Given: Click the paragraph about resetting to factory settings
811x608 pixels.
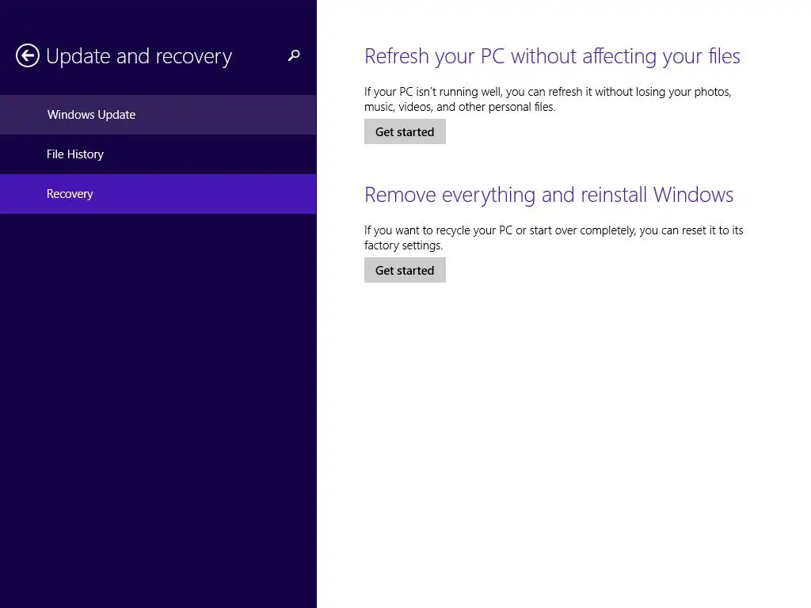Looking at the screenshot, I should [x=554, y=237].
